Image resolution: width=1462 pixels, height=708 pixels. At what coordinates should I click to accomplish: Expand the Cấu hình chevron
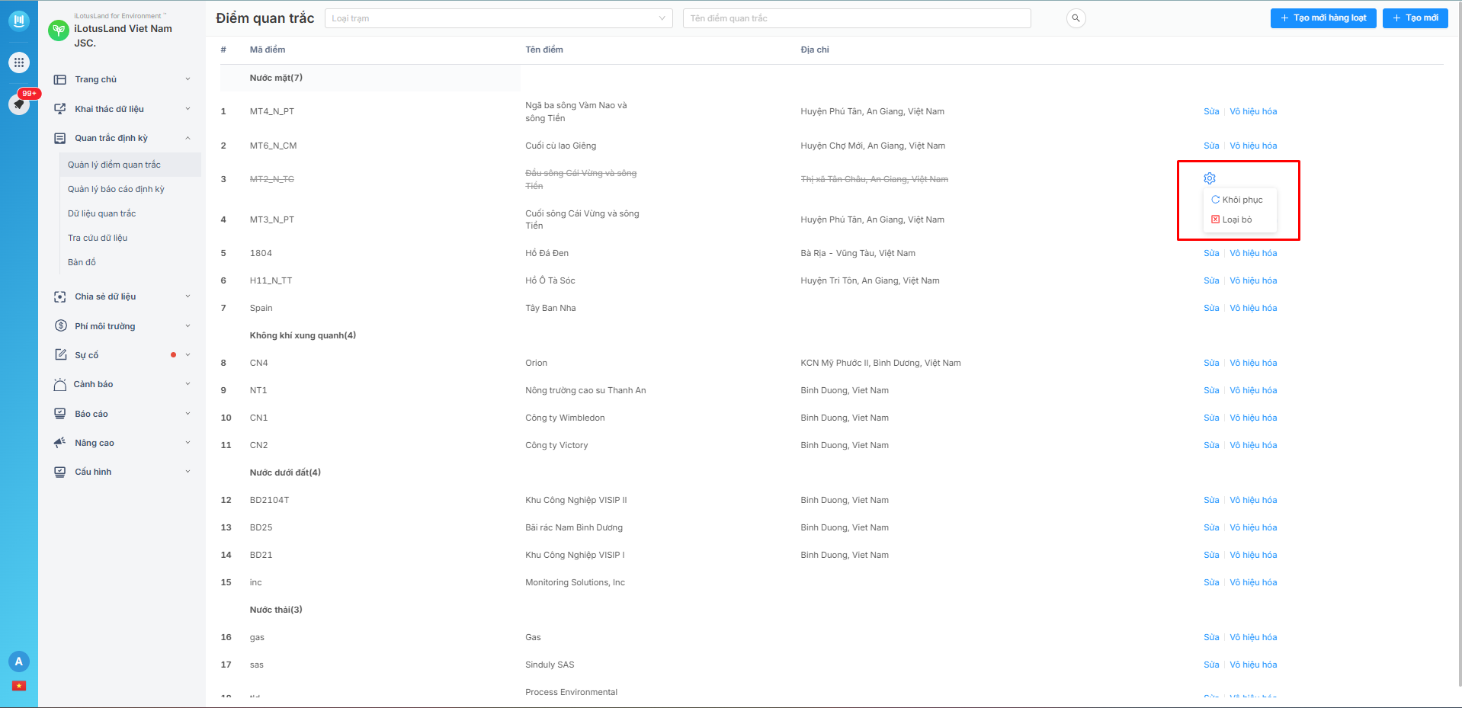(x=188, y=472)
